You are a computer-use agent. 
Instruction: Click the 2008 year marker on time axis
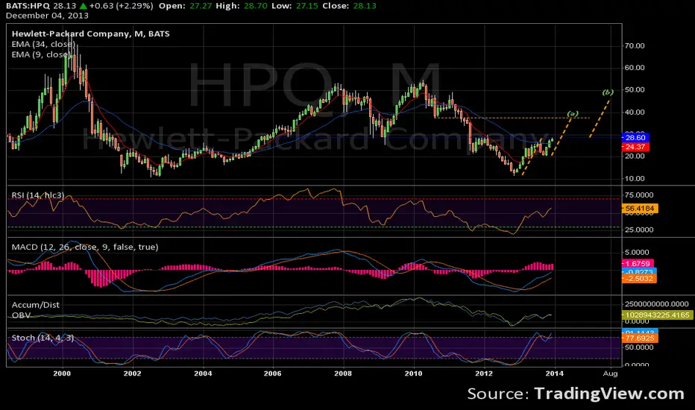342,373
